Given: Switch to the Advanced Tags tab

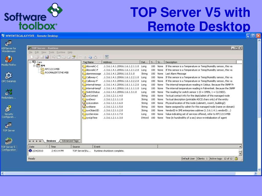Looking at the screenshot, I should (70, 141).
